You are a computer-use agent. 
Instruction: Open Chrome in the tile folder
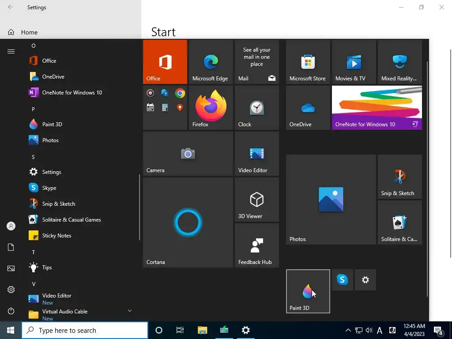pos(180,93)
